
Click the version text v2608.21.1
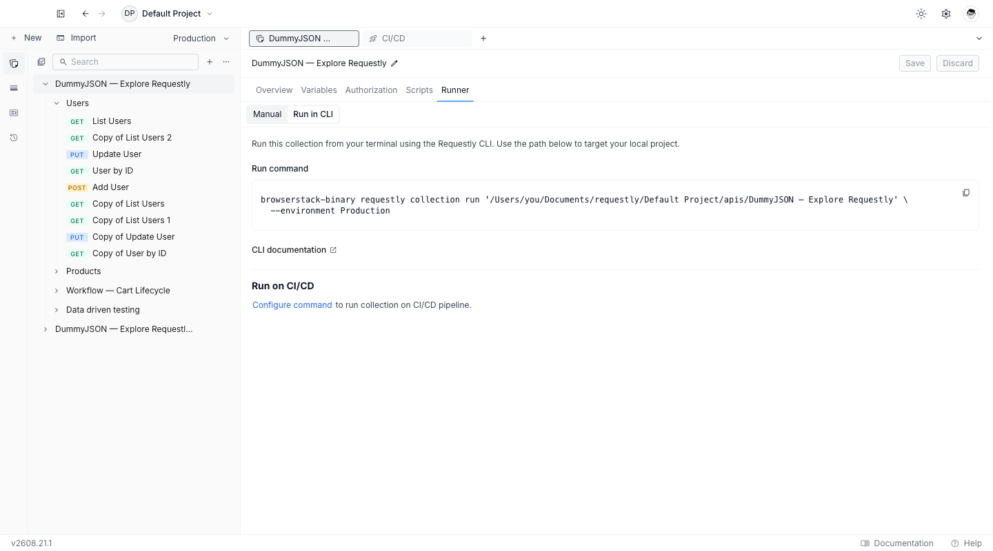[x=32, y=543]
